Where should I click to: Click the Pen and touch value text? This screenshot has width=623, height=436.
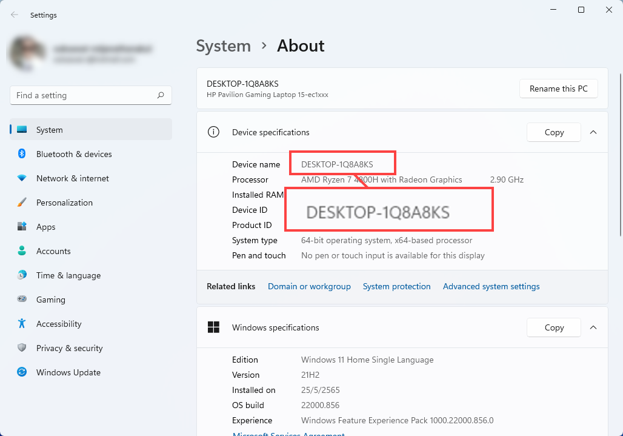(x=393, y=255)
